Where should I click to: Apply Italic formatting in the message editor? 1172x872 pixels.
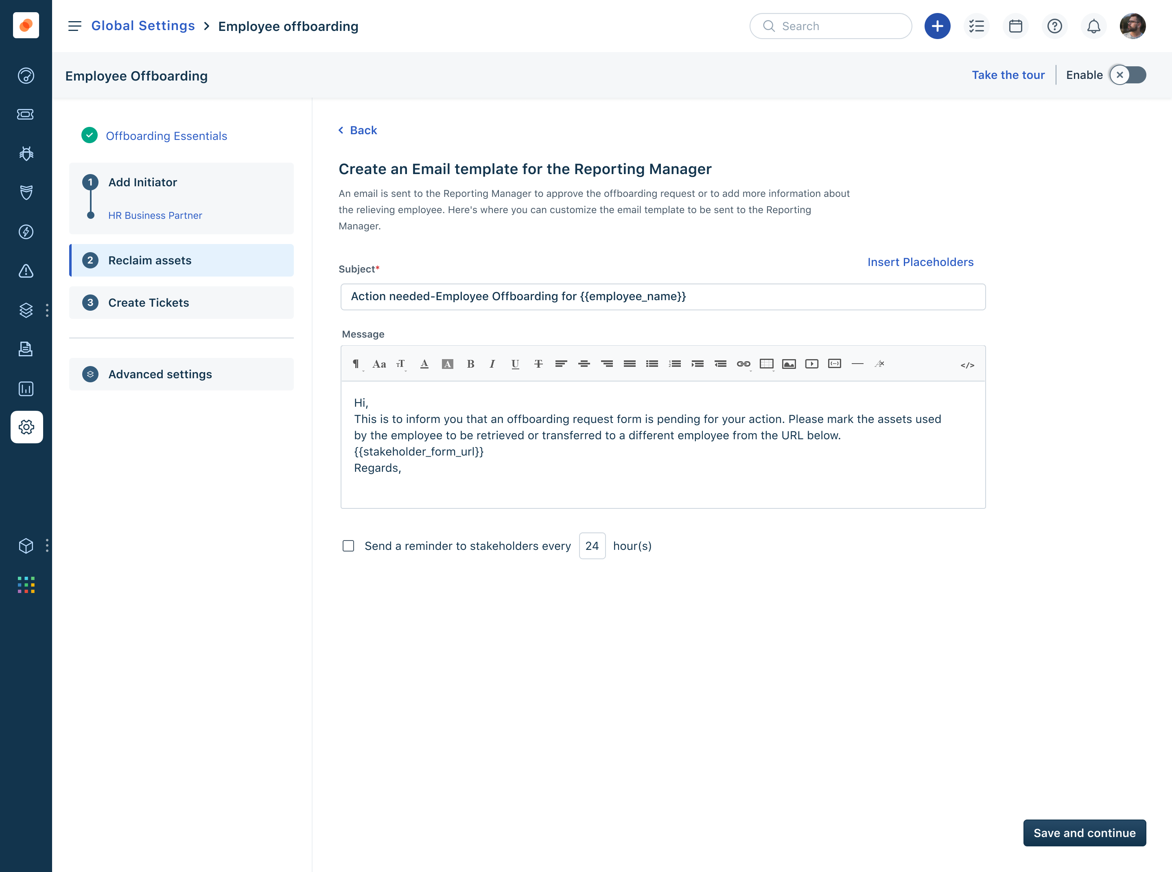point(492,364)
